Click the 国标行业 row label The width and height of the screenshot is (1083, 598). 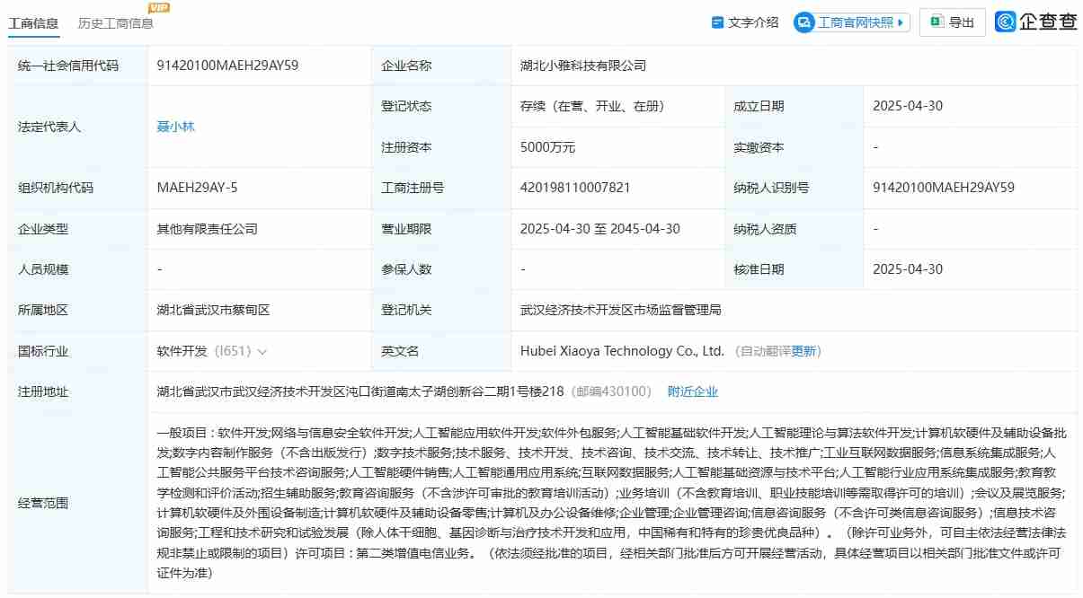[43, 351]
